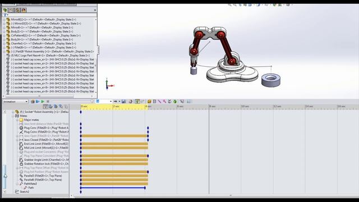Expand the feature tree panel double arrow

tap(95, 10)
